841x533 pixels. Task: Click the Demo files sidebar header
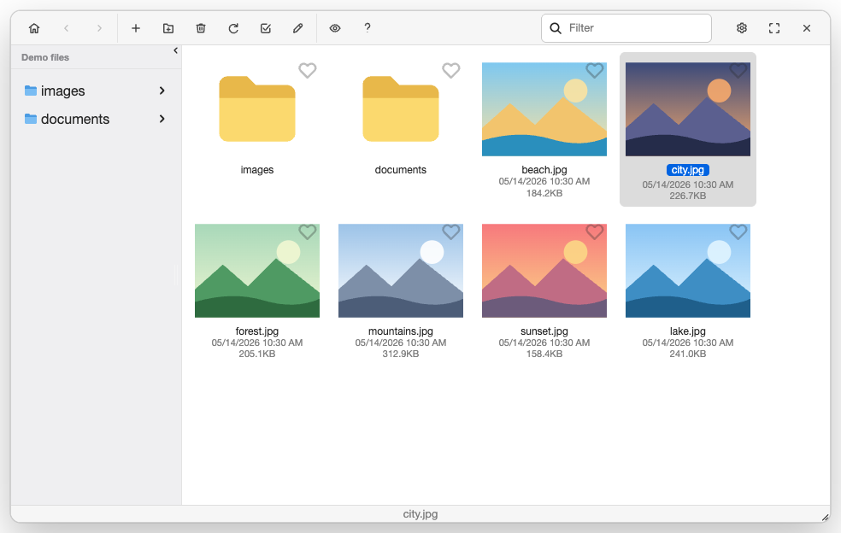(x=45, y=57)
